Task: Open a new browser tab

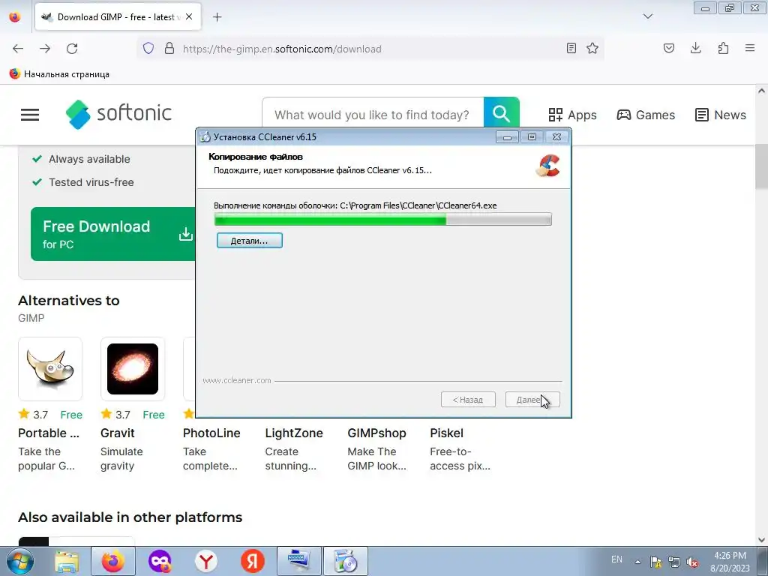Action: (x=217, y=17)
